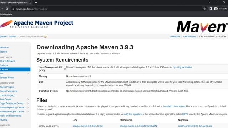Open the Features sidebar link
Screen dimensions: 228x128
4,65
